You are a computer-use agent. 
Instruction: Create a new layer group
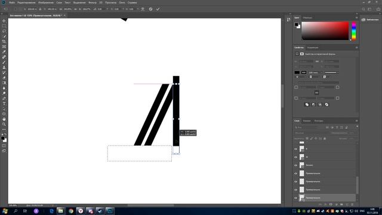(x=341, y=204)
